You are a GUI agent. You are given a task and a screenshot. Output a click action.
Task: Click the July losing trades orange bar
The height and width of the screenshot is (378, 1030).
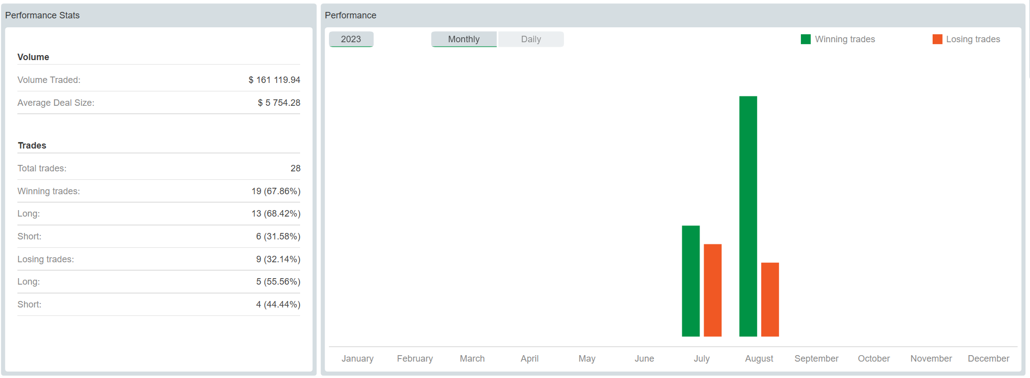point(713,290)
